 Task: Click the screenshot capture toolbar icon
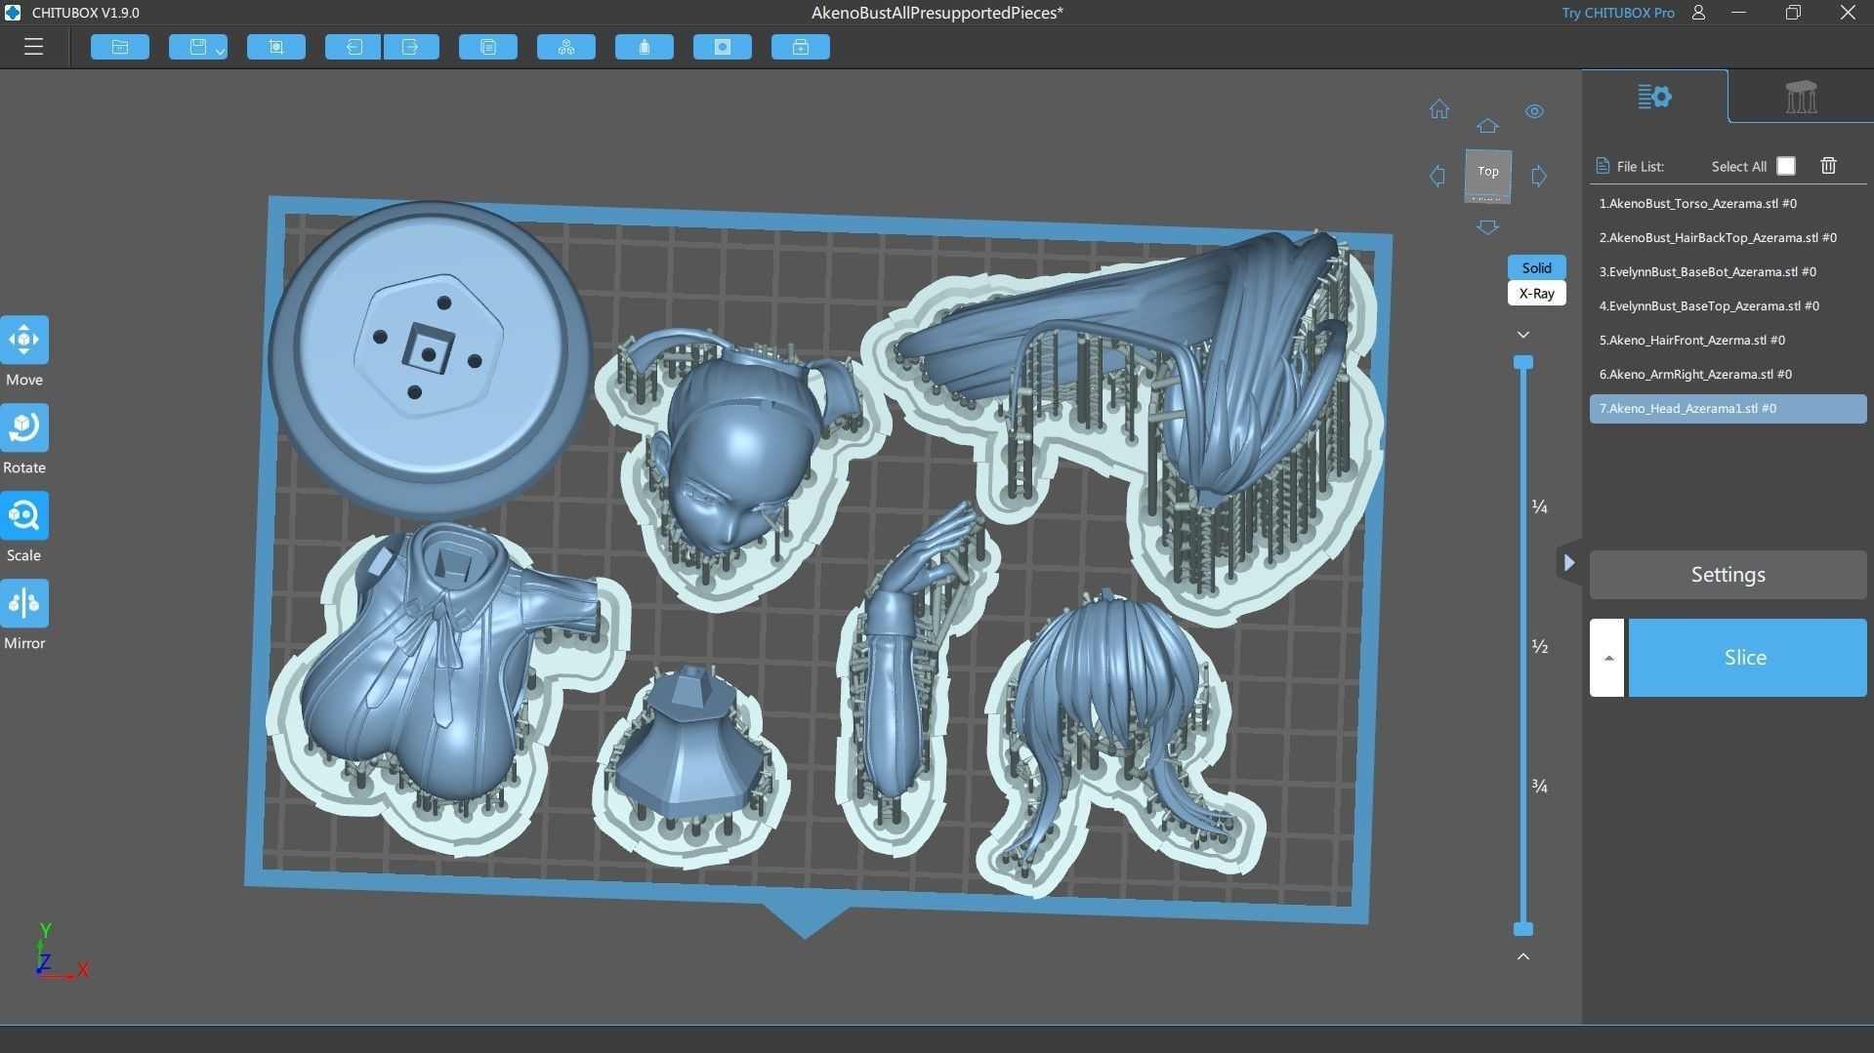[x=276, y=47]
